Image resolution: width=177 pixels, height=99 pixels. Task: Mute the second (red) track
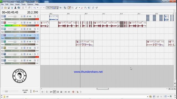(35, 23)
